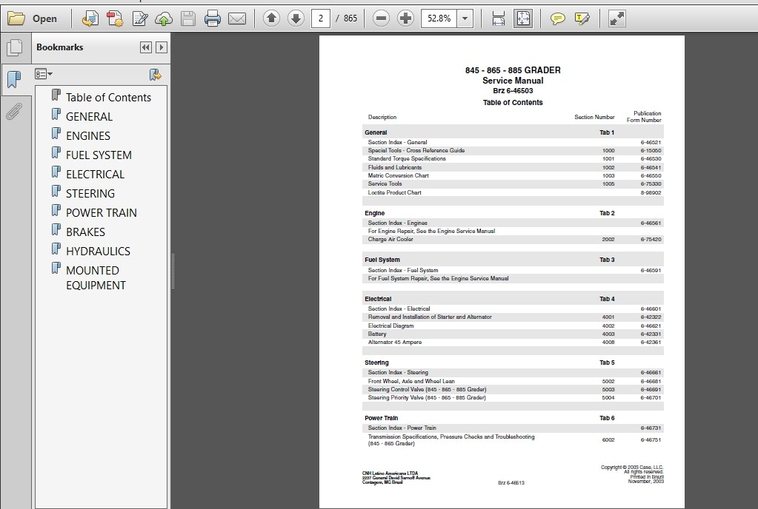The image size is (758, 509).
Task: Click the 'Battery' entry in Electrical section
Action: click(376, 334)
